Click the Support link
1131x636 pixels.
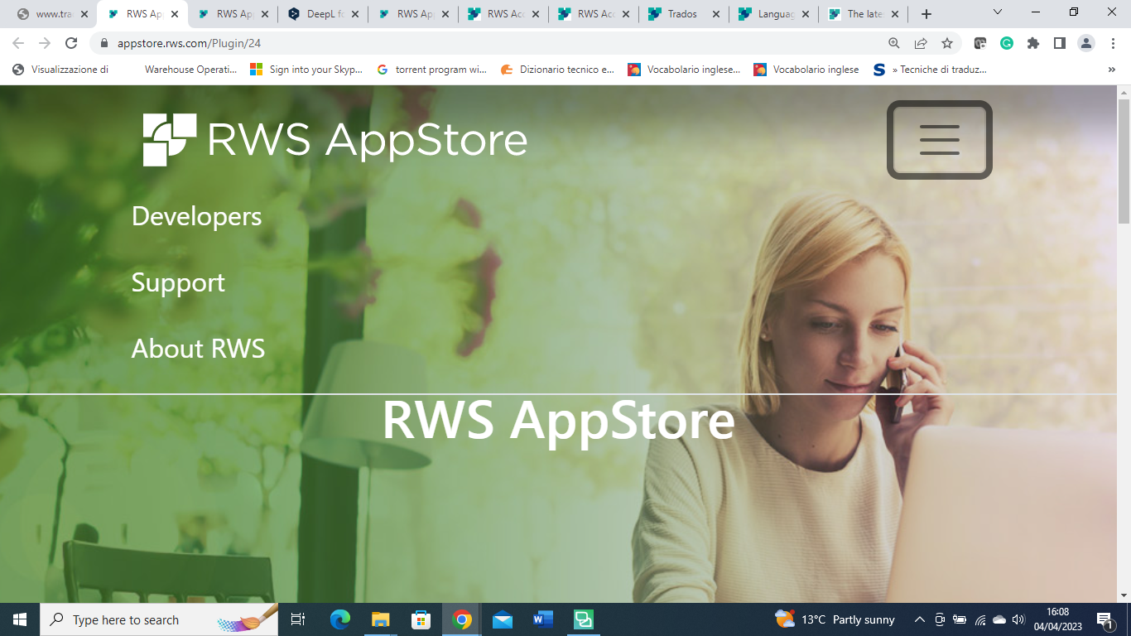[x=177, y=282]
